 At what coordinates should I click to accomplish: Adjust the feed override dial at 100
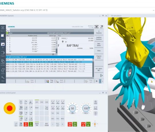point(86,108)
